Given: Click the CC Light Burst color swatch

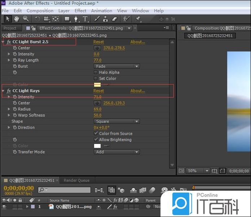Looking at the screenshot, I should [97, 85].
